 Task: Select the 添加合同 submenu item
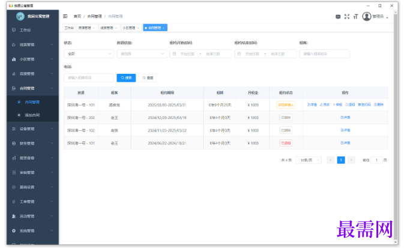(x=33, y=115)
